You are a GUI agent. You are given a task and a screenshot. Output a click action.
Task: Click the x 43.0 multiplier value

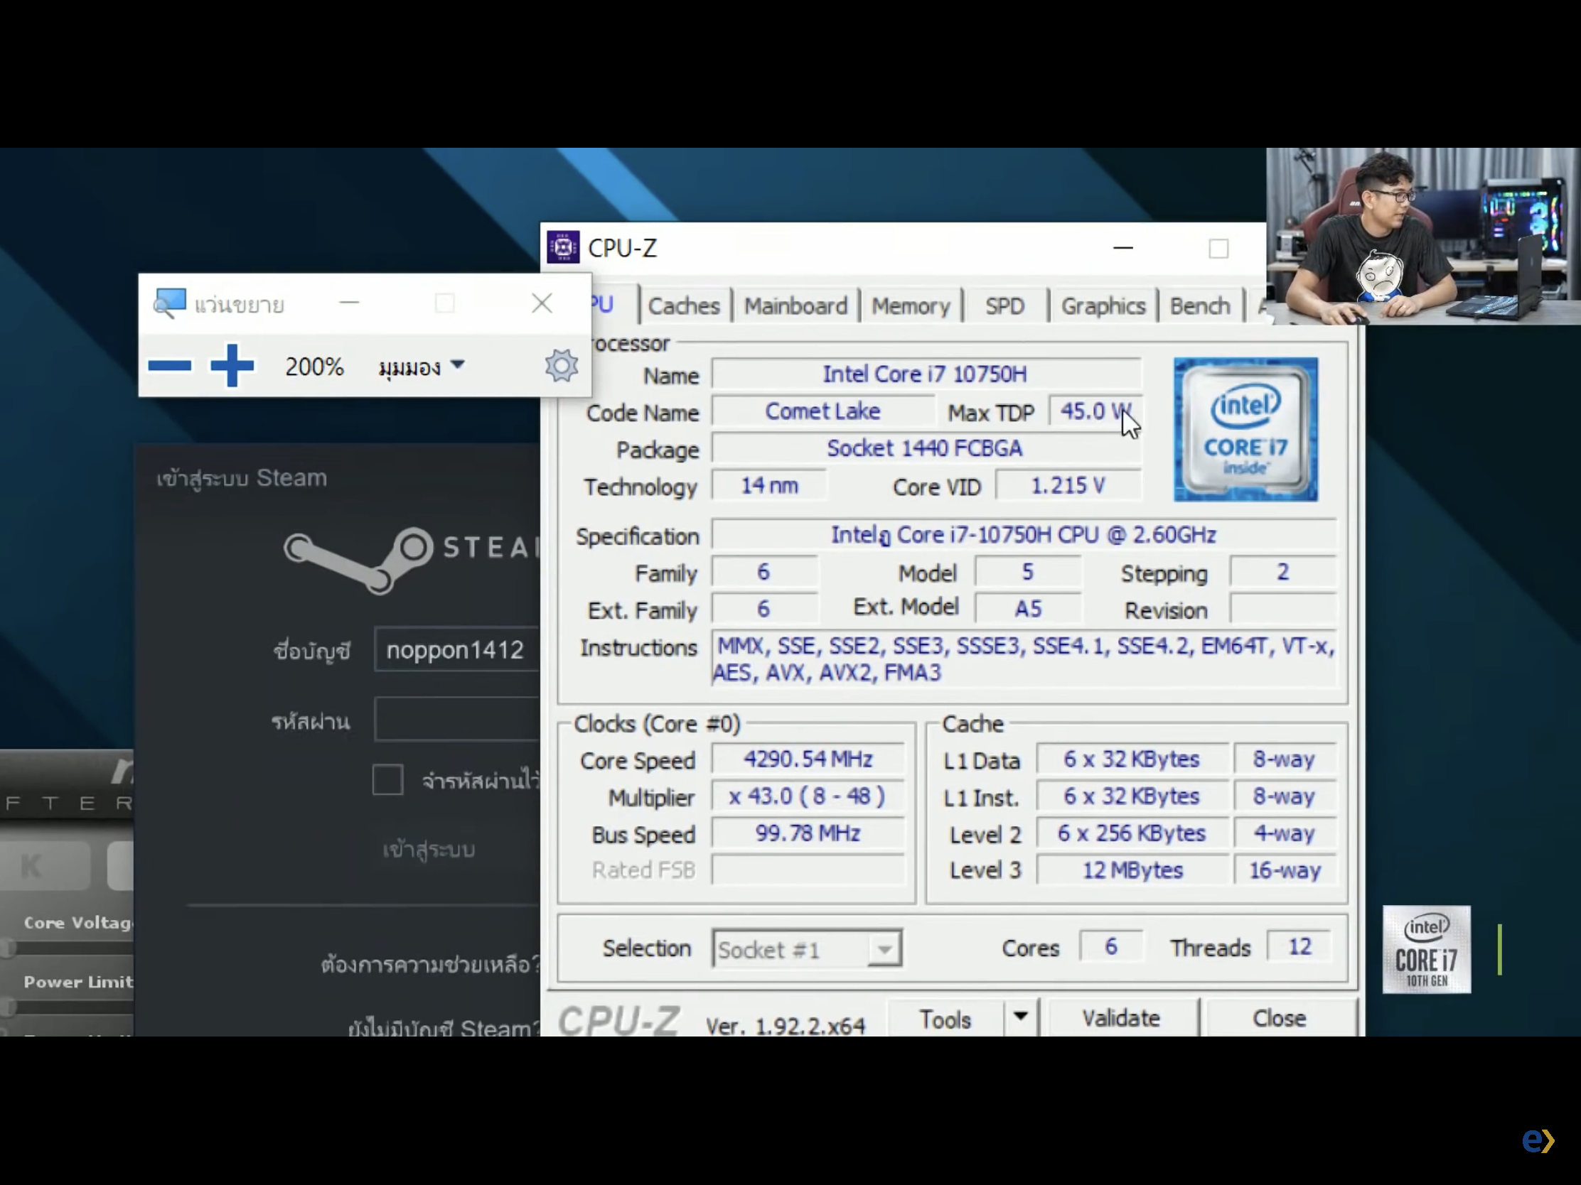(808, 796)
